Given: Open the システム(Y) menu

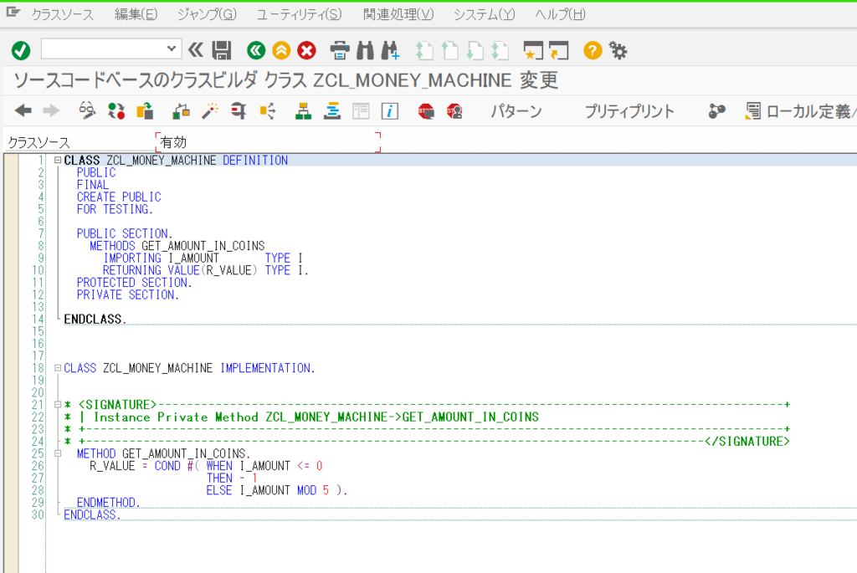Looking at the screenshot, I should [x=485, y=15].
